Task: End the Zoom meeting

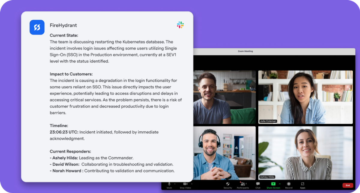Action: point(348,185)
